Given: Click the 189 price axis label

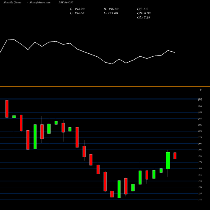Looking at the screenshot, I should point(200,156).
